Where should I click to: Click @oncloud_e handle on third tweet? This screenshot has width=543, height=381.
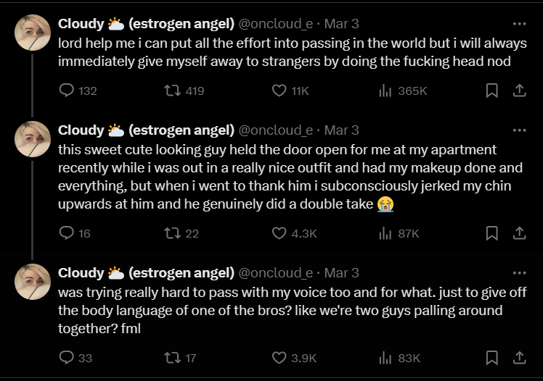click(276, 273)
